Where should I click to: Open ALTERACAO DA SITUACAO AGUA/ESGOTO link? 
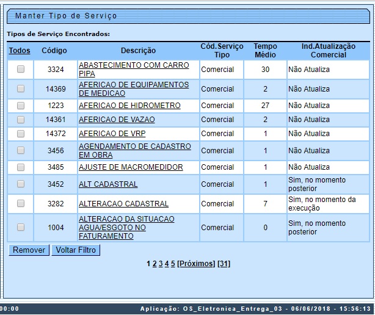(x=126, y=228)
